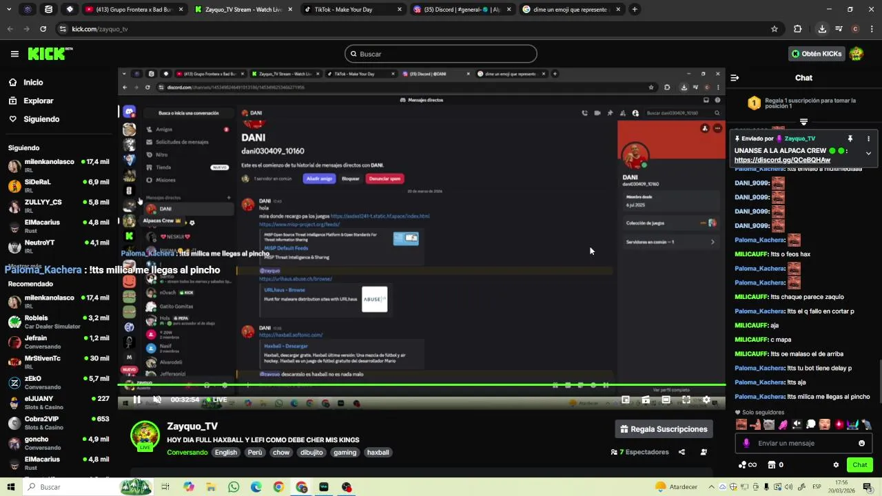Open the pinned message three-dot options

[868, 138]
